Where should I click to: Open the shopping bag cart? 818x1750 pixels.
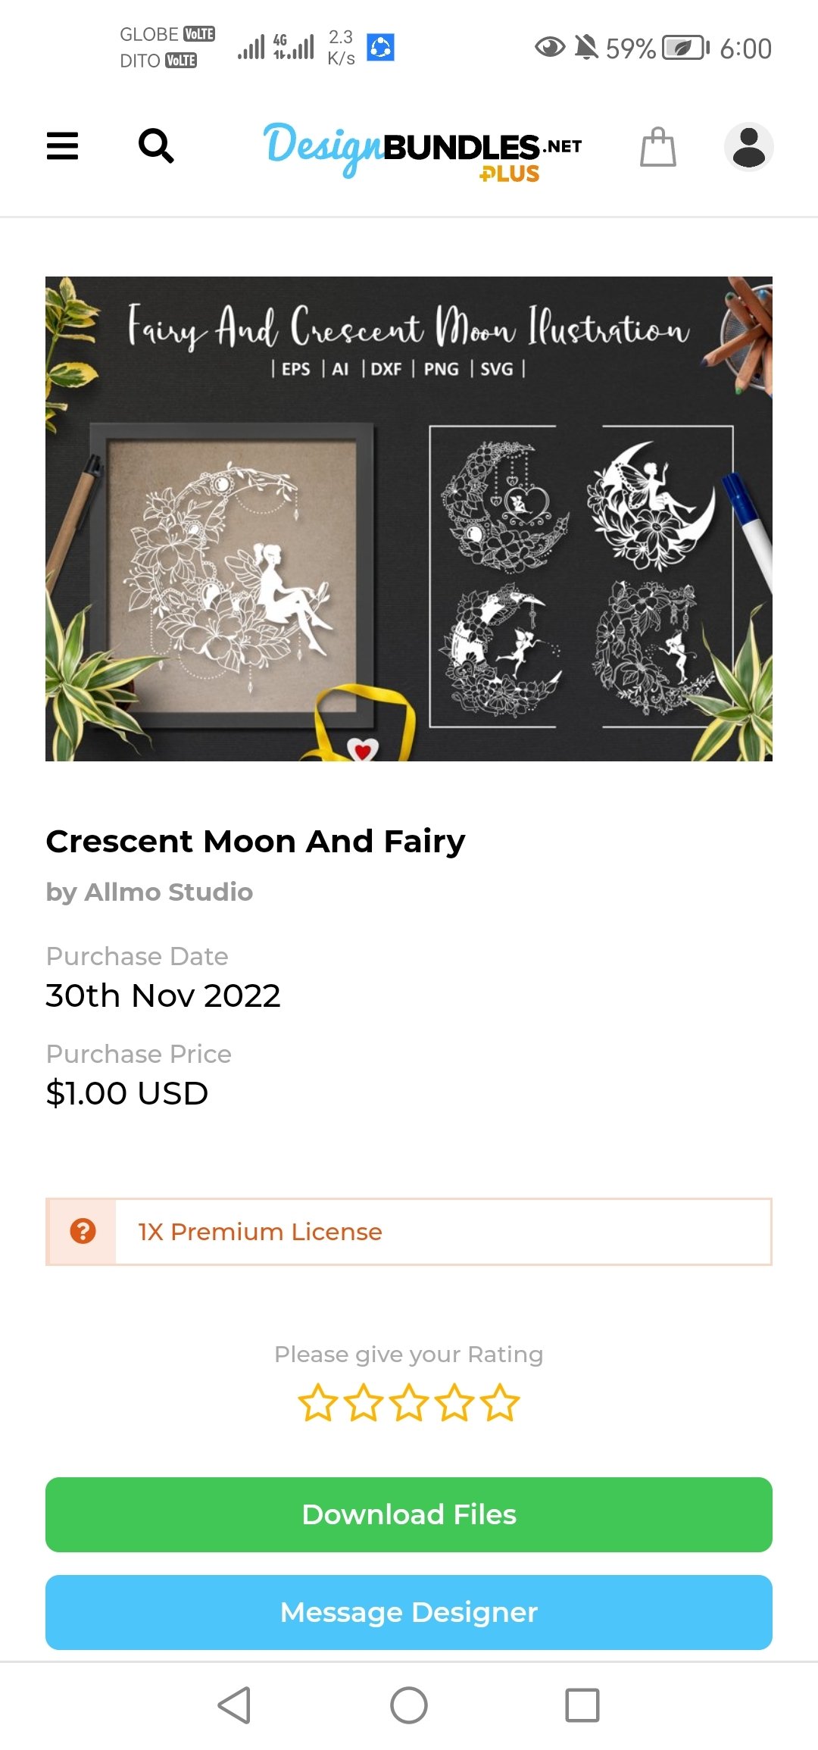pos(657,146)
